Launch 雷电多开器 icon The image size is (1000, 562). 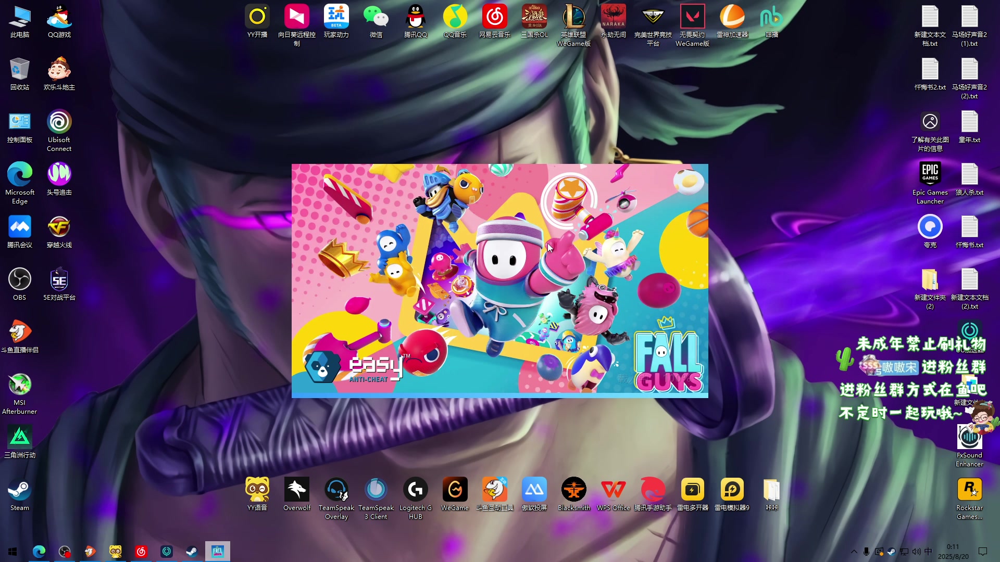tap(693, 495)
